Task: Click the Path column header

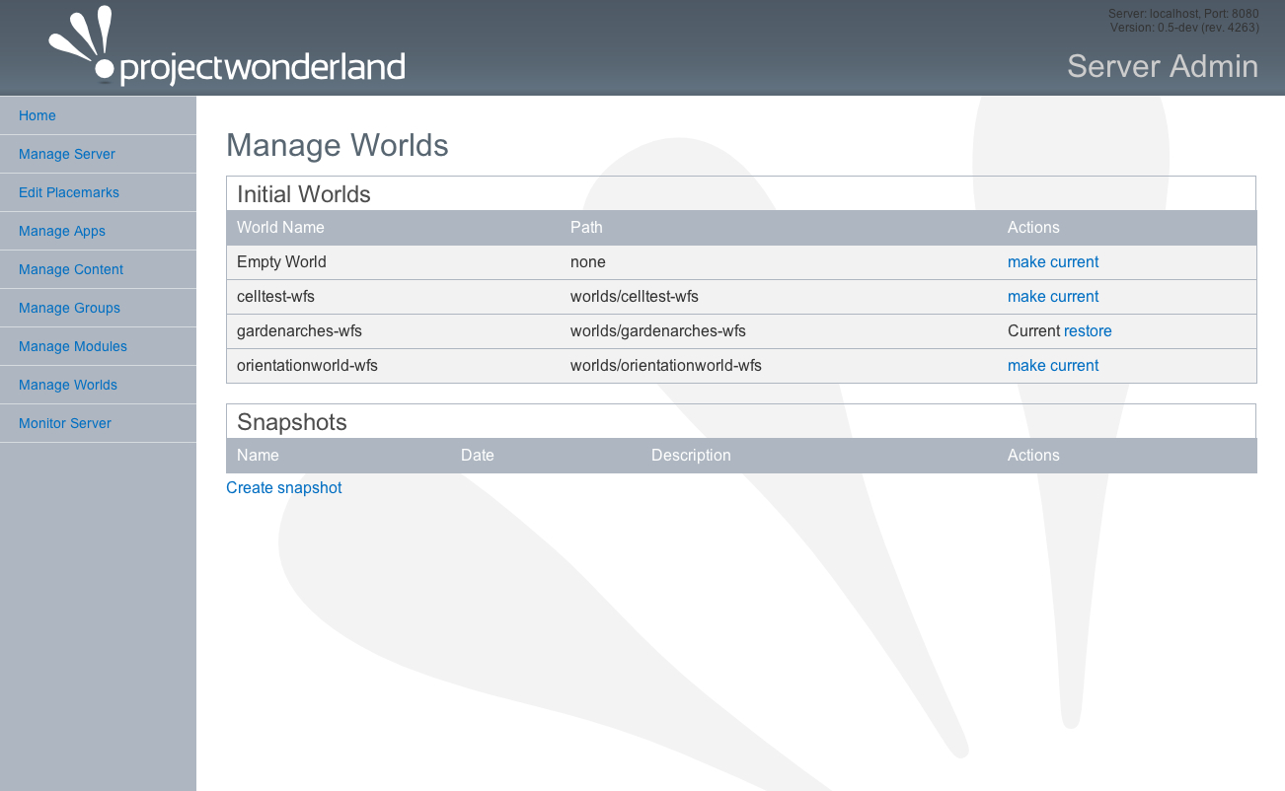Action: click(586, 228)
